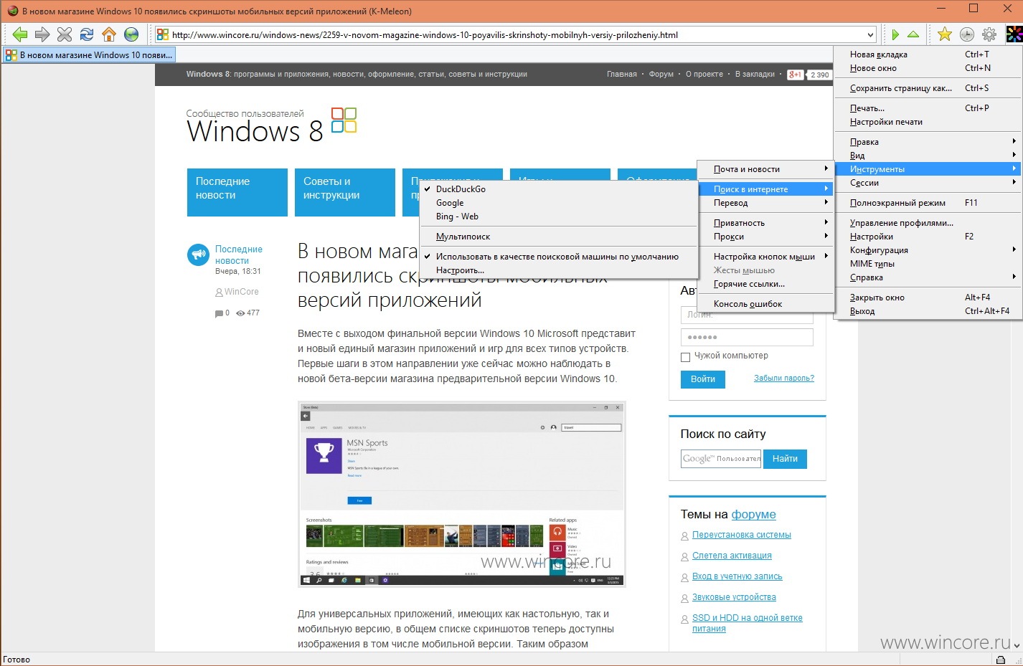Image resolution: width=1023 pixels, height=666 pixels.
Task: Expand the Приватность submenu
Action: pyautogui.click(x=765, y=223)
